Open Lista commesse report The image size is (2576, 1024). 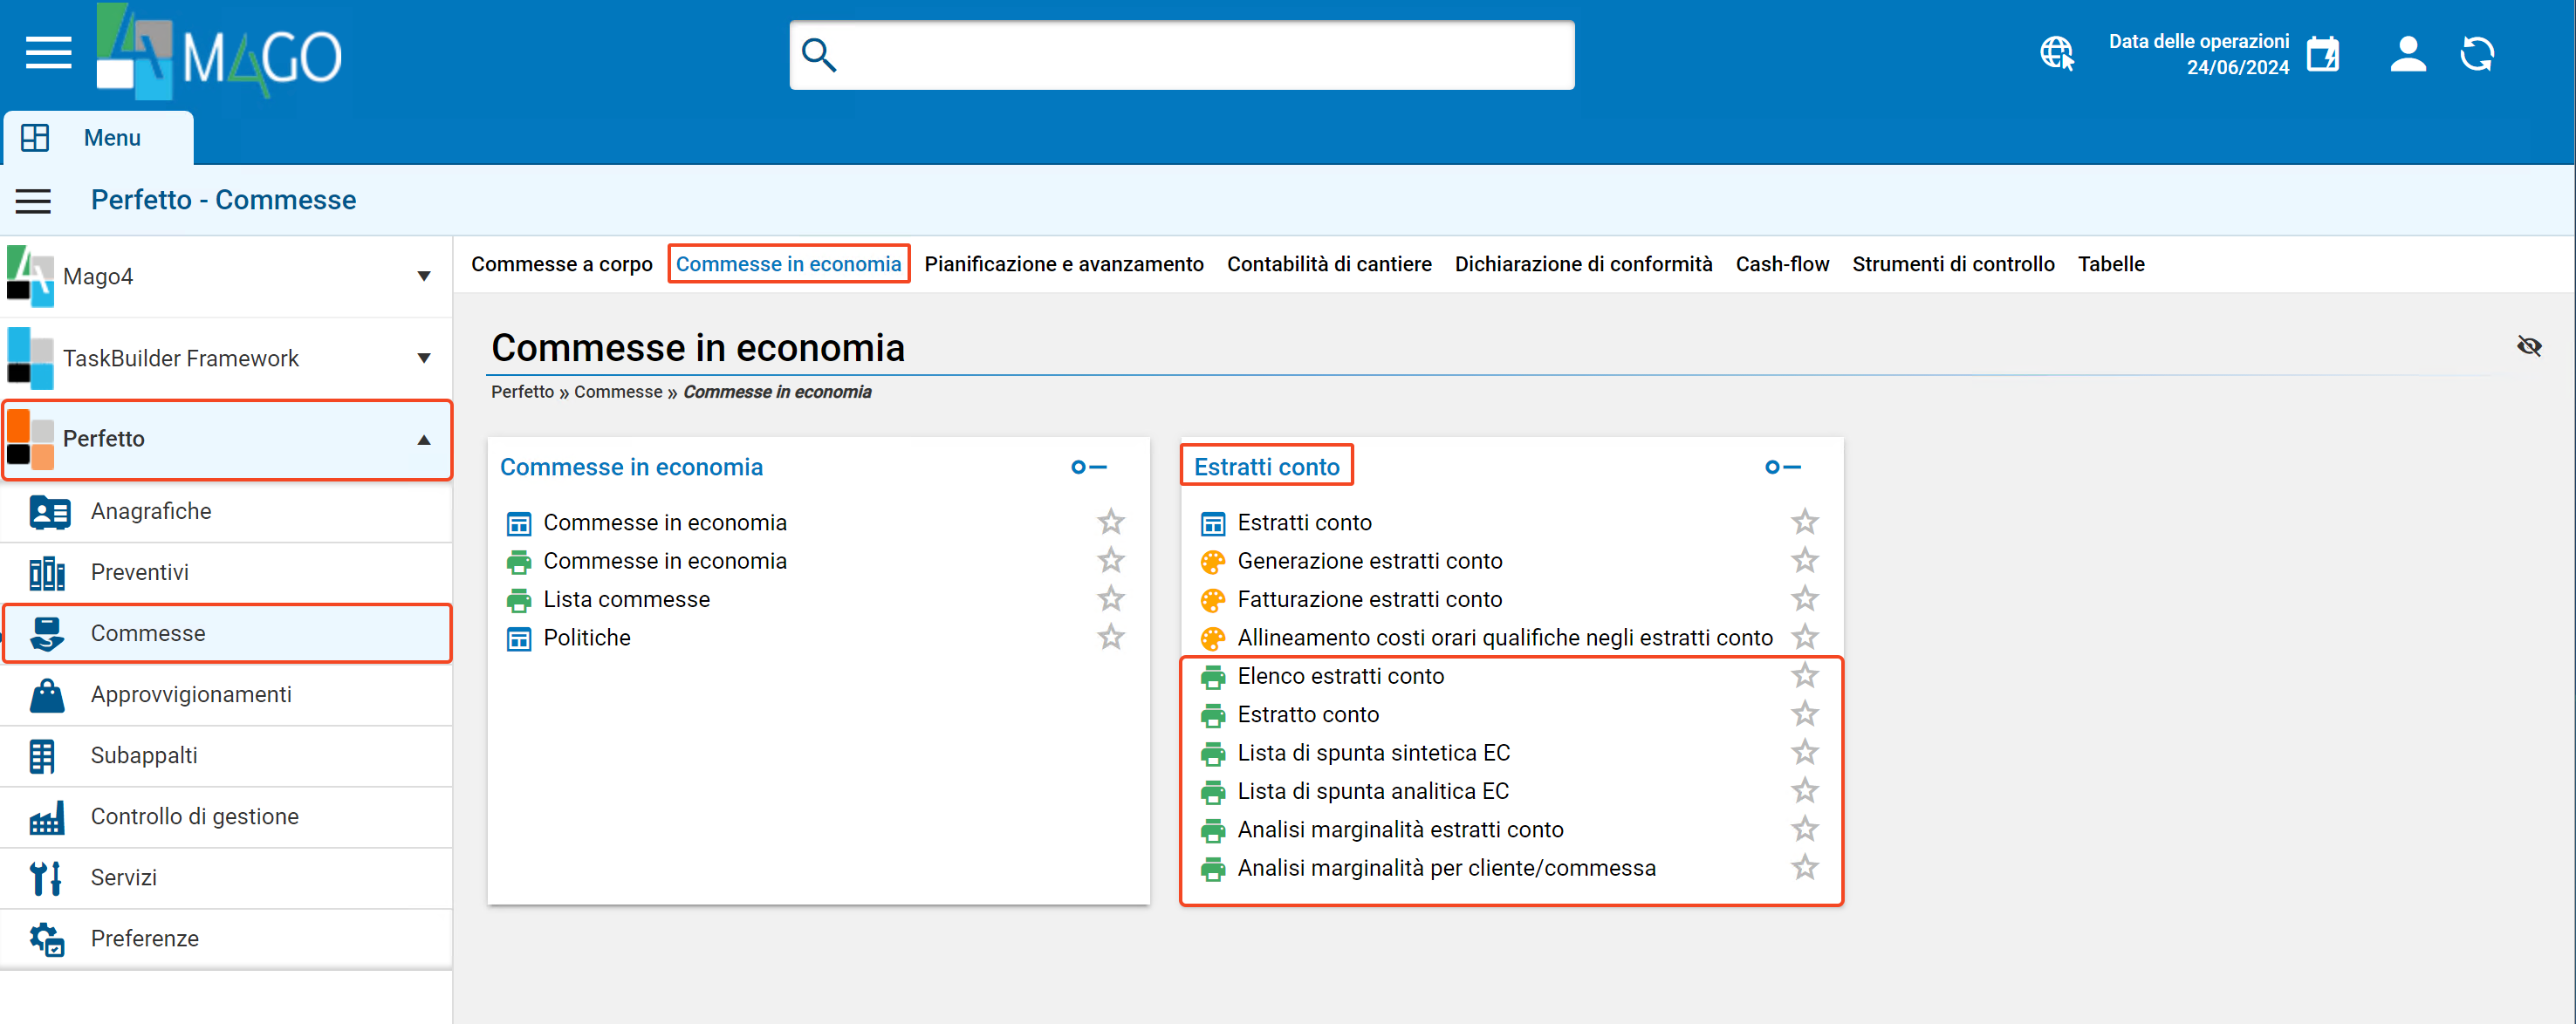[x=626, y=600]
